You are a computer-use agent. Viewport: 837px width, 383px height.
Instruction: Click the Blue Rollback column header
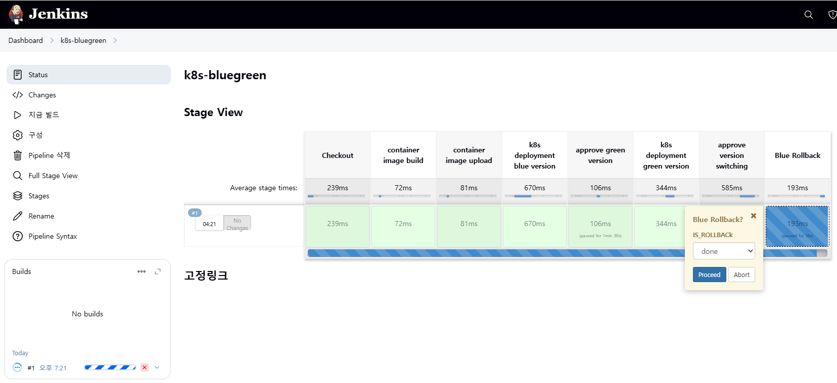(798, 155)
